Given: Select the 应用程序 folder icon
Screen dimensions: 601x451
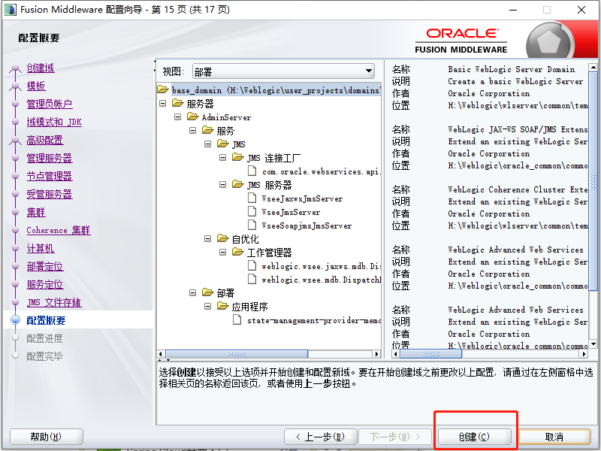Looking at the screenshot, I should click(223, 306).
